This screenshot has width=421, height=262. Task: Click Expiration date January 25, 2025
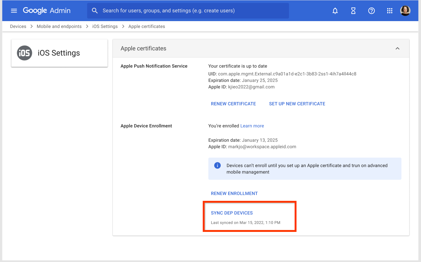tap(243, 80)
